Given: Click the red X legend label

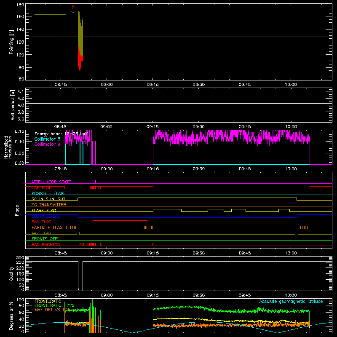Looking at the screenshot, I should click(73, 8).
